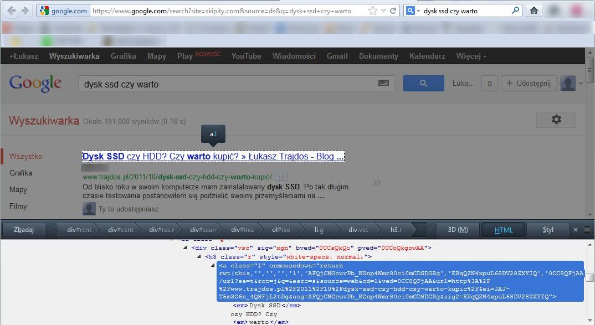The height and width of the screenshot is (325, 595).
Task: Open Grafika in Google top bar
Action: pyautogui.click(x=124, y=56)
